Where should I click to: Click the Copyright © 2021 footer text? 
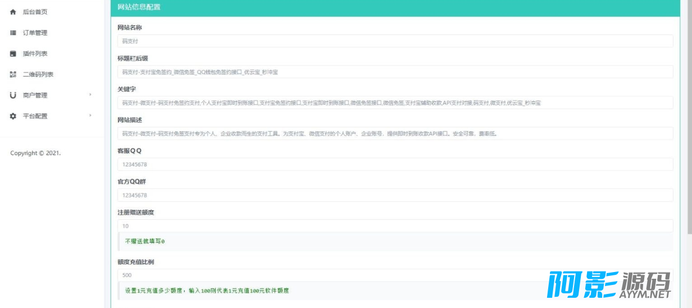[x=35, y=153]
